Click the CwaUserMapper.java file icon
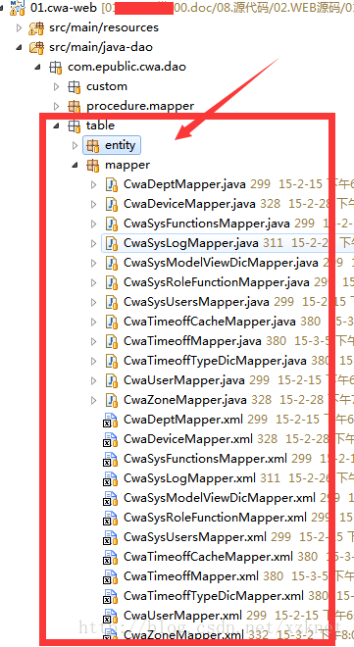This screenshot has height=647, width=354. click(x=112, y=381)
